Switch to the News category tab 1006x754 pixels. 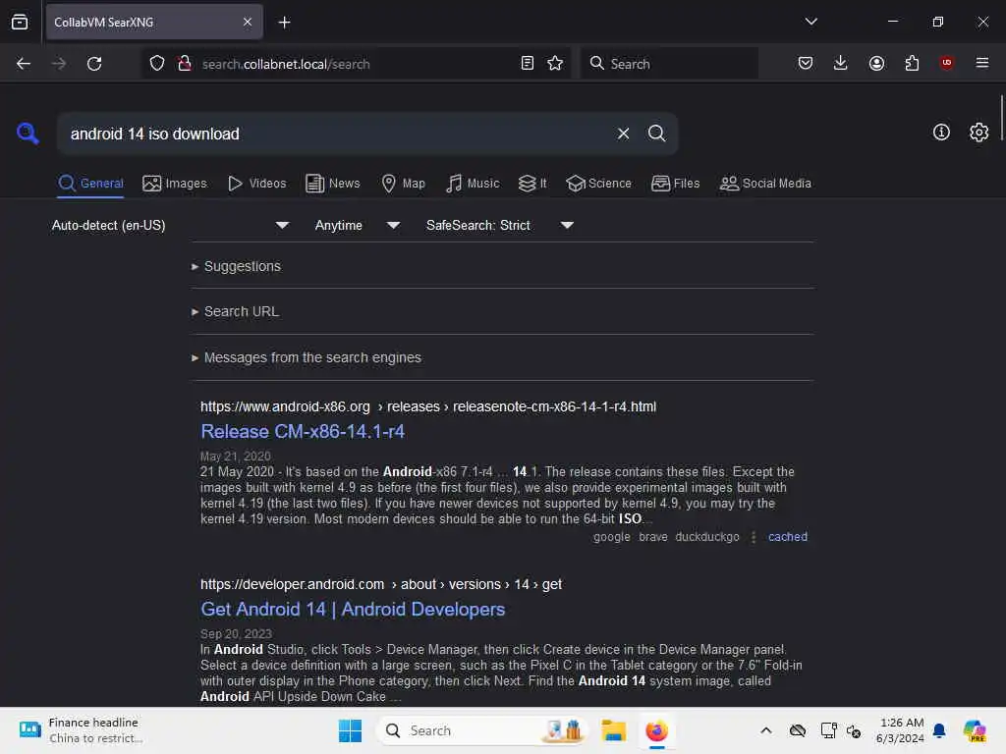(x=332, y=184)
